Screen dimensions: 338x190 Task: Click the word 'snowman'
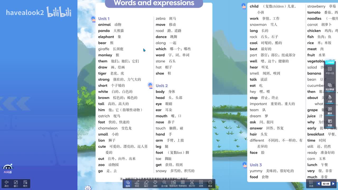[x=258, y=25]
